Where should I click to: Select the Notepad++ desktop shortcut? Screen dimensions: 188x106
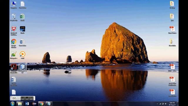click(14, 55)
